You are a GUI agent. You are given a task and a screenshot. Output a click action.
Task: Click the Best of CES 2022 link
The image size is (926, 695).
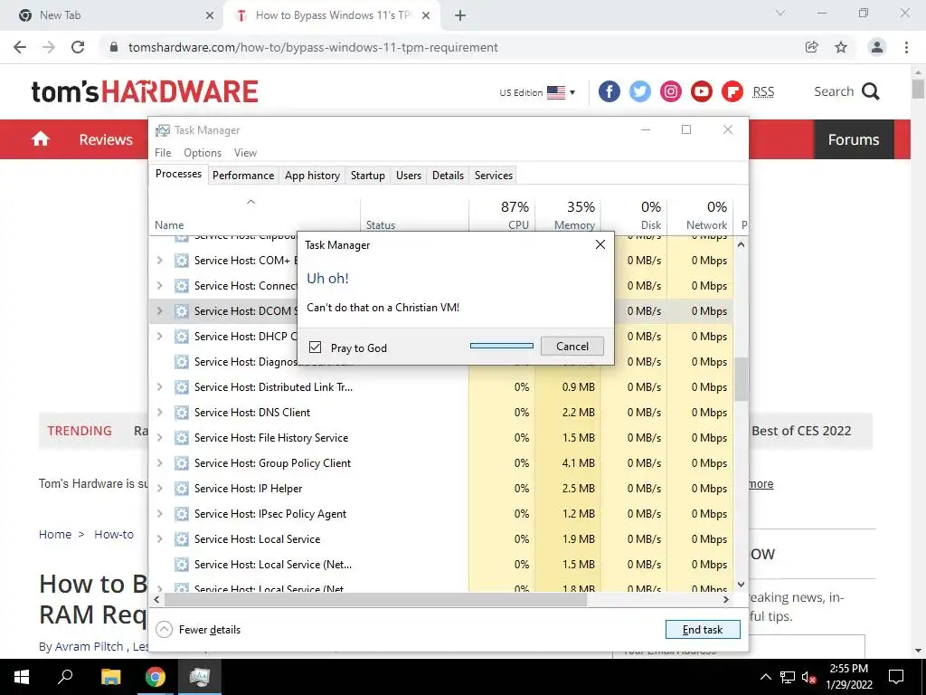801,431
